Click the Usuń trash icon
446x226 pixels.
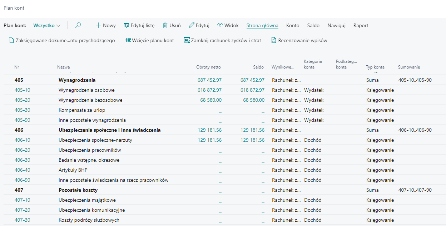pos(165,25)
